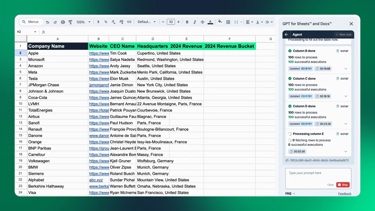Expand the Column C done card
Image resolution: width=375 pixels, height=211 pixels.
pos(346,96)
